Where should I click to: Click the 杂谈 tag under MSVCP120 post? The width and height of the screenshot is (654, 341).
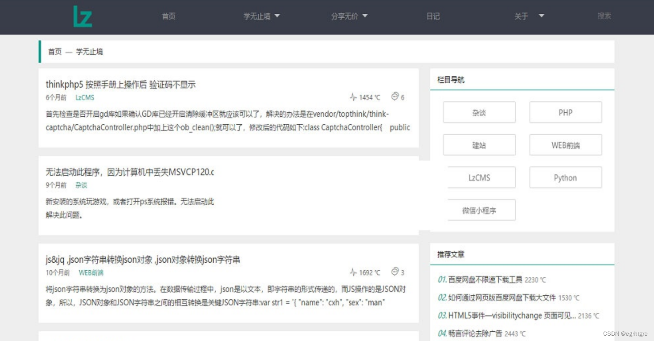click(x=81, y=185)
